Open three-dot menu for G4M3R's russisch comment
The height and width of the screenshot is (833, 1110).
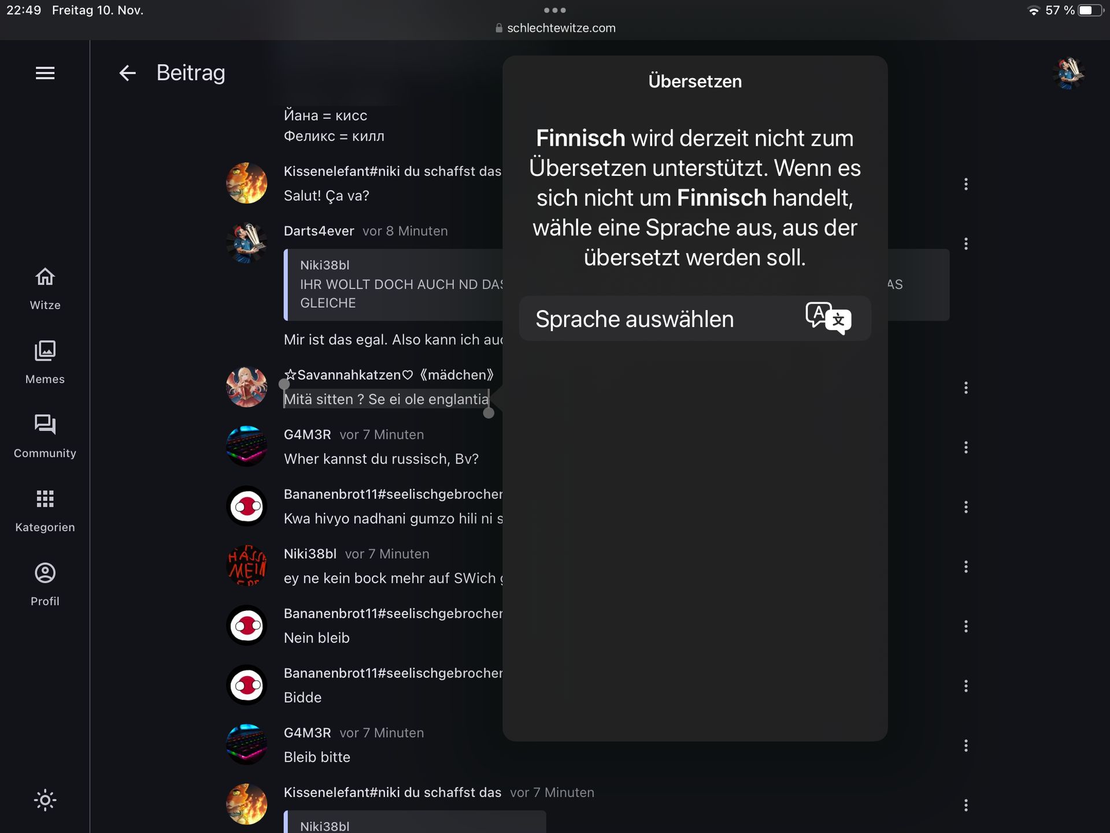[x=965, y=447]
